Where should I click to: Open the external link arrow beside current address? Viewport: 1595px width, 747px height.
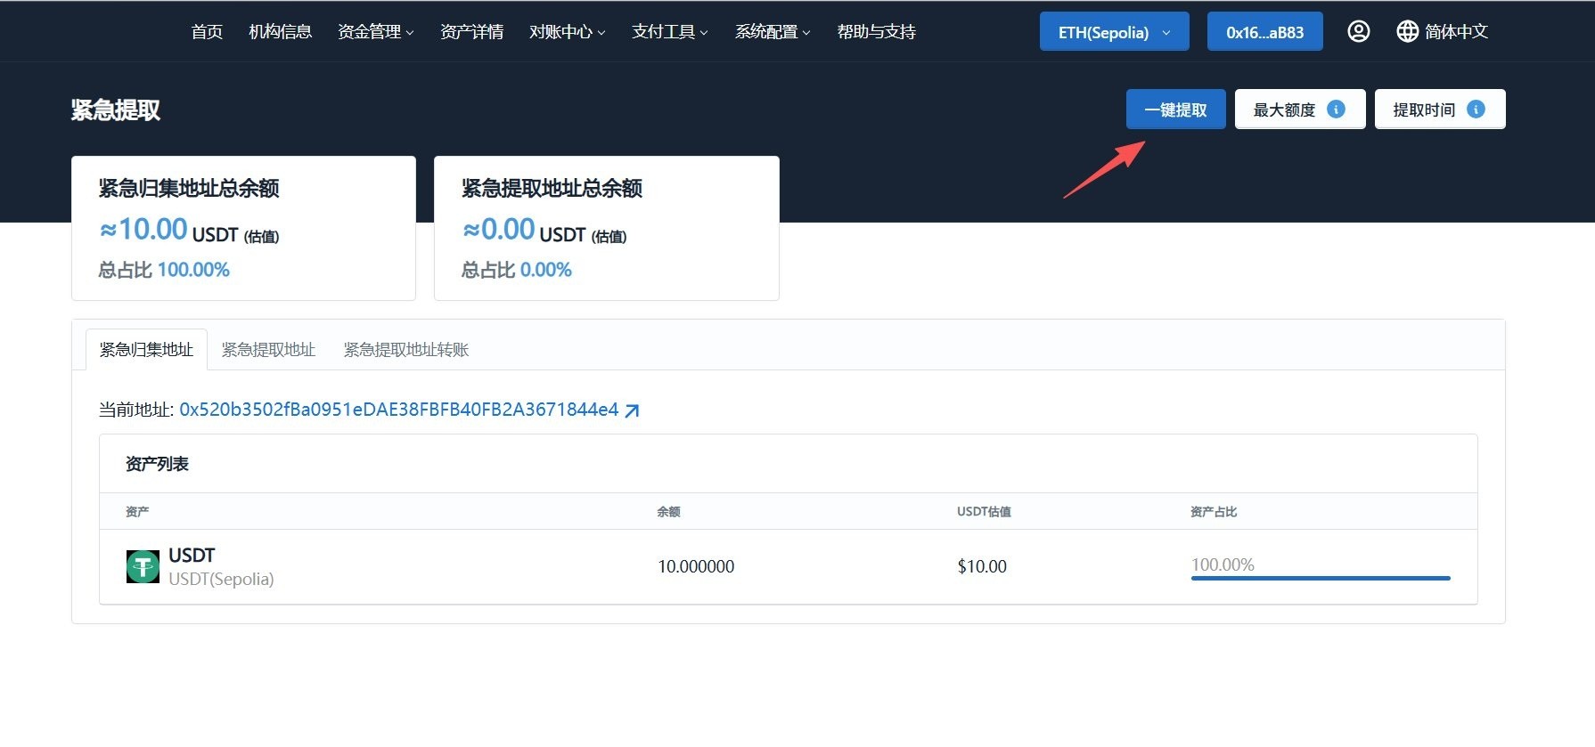pyautogui.click(x=632, y=410)
